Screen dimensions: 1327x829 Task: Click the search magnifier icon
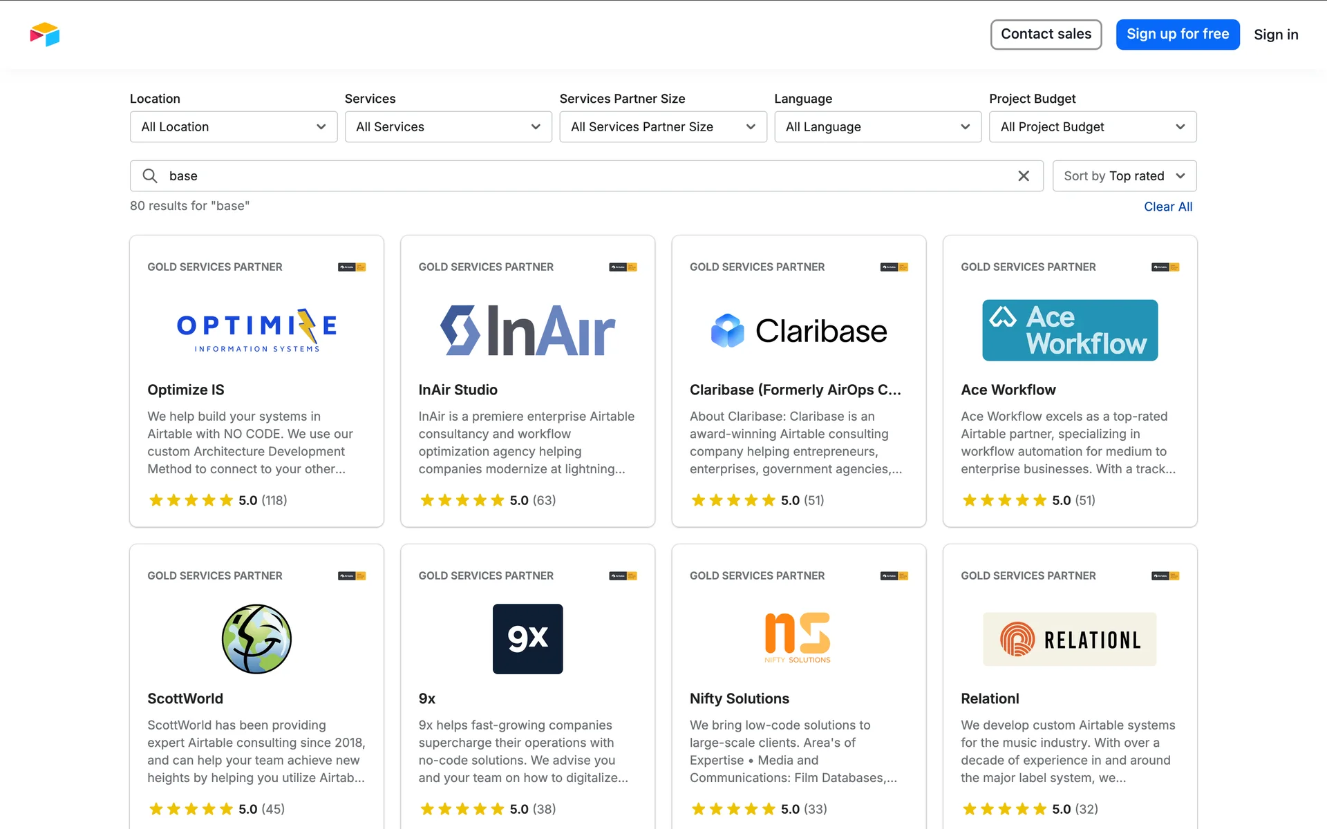pos(150,176)
